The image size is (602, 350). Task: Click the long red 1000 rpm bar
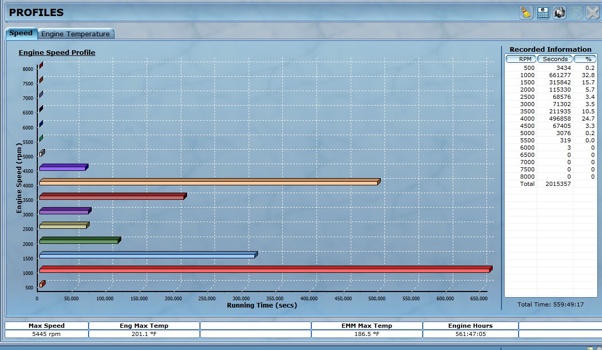click(266, 269)
